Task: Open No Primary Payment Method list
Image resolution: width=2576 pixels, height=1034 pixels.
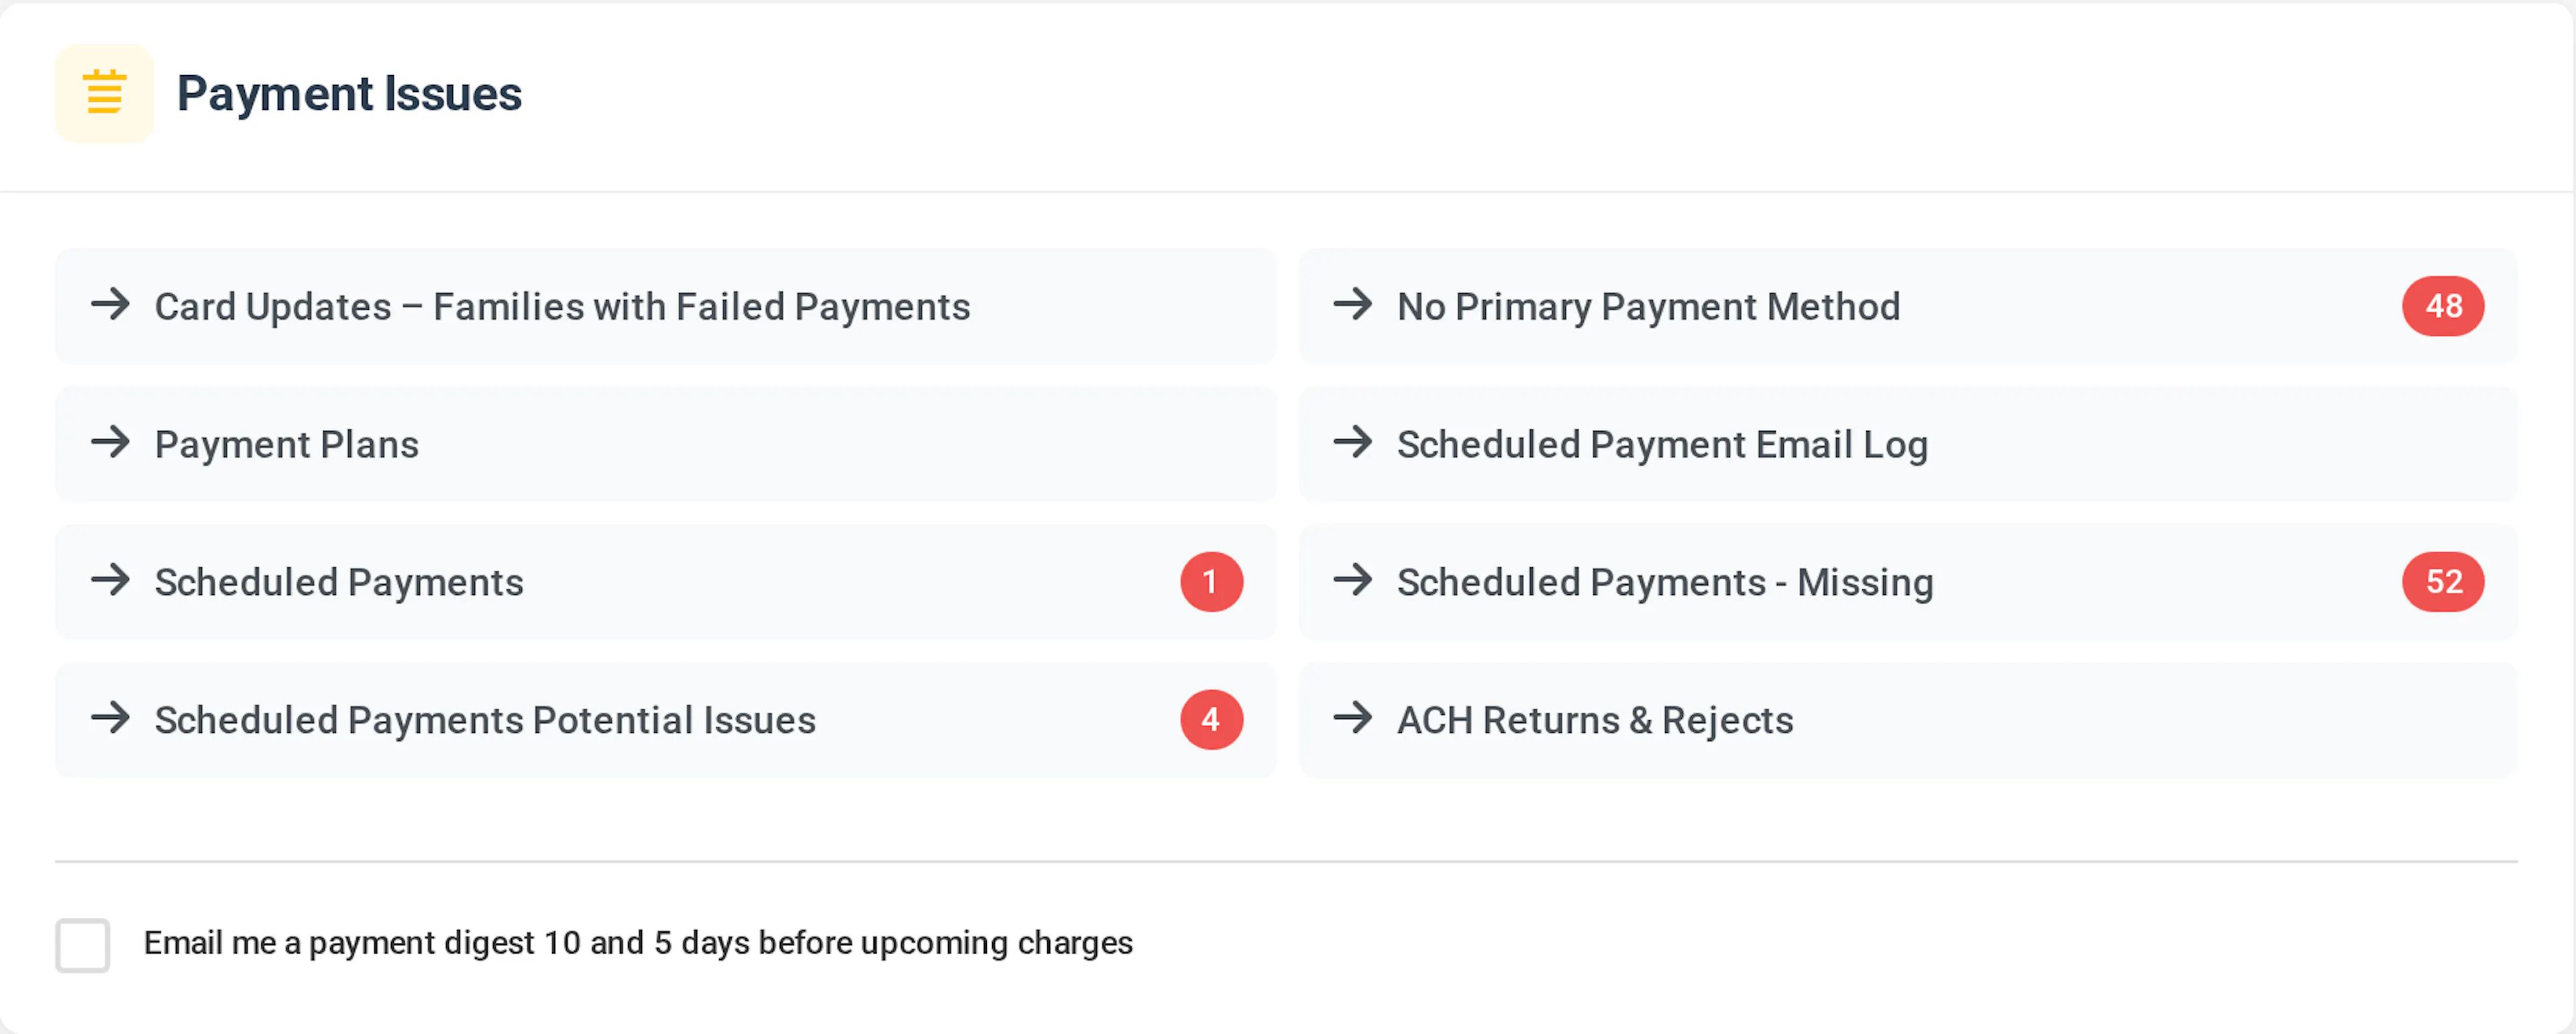Action: (x=1907, y=306)
